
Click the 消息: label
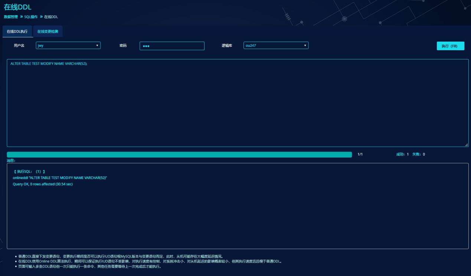(x=11, y=160)
